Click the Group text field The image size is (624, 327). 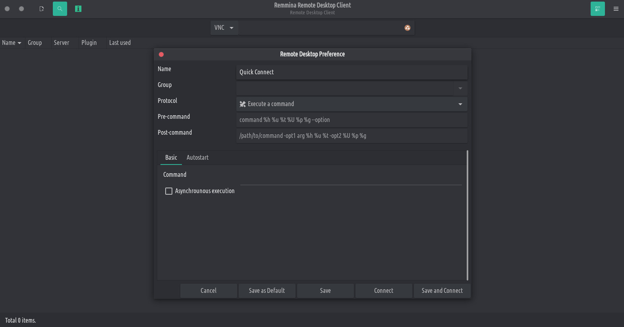(x=345, y=88)
